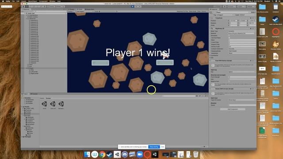Collapse the Player object in Hierarchy
This screenshot has width=283, height=159.
tap(27, 68)
